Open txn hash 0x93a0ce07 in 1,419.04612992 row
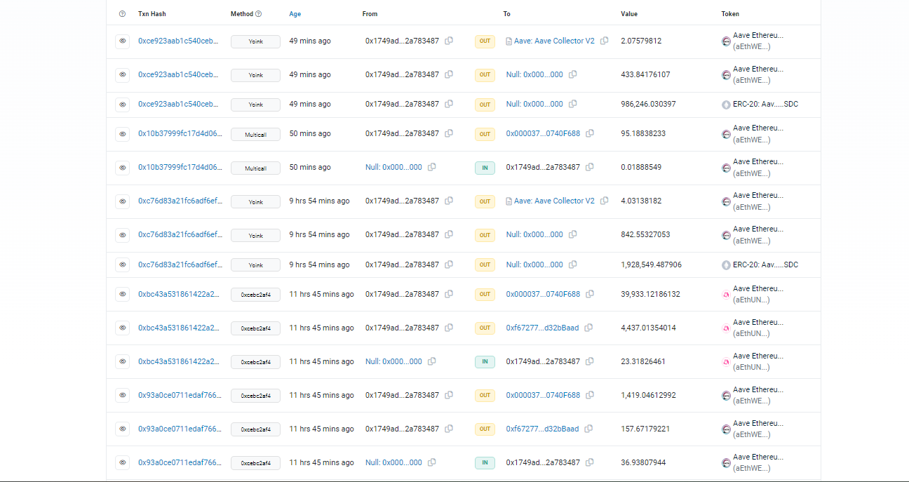This screenshot has width=909, height=482. click(180, 395)
